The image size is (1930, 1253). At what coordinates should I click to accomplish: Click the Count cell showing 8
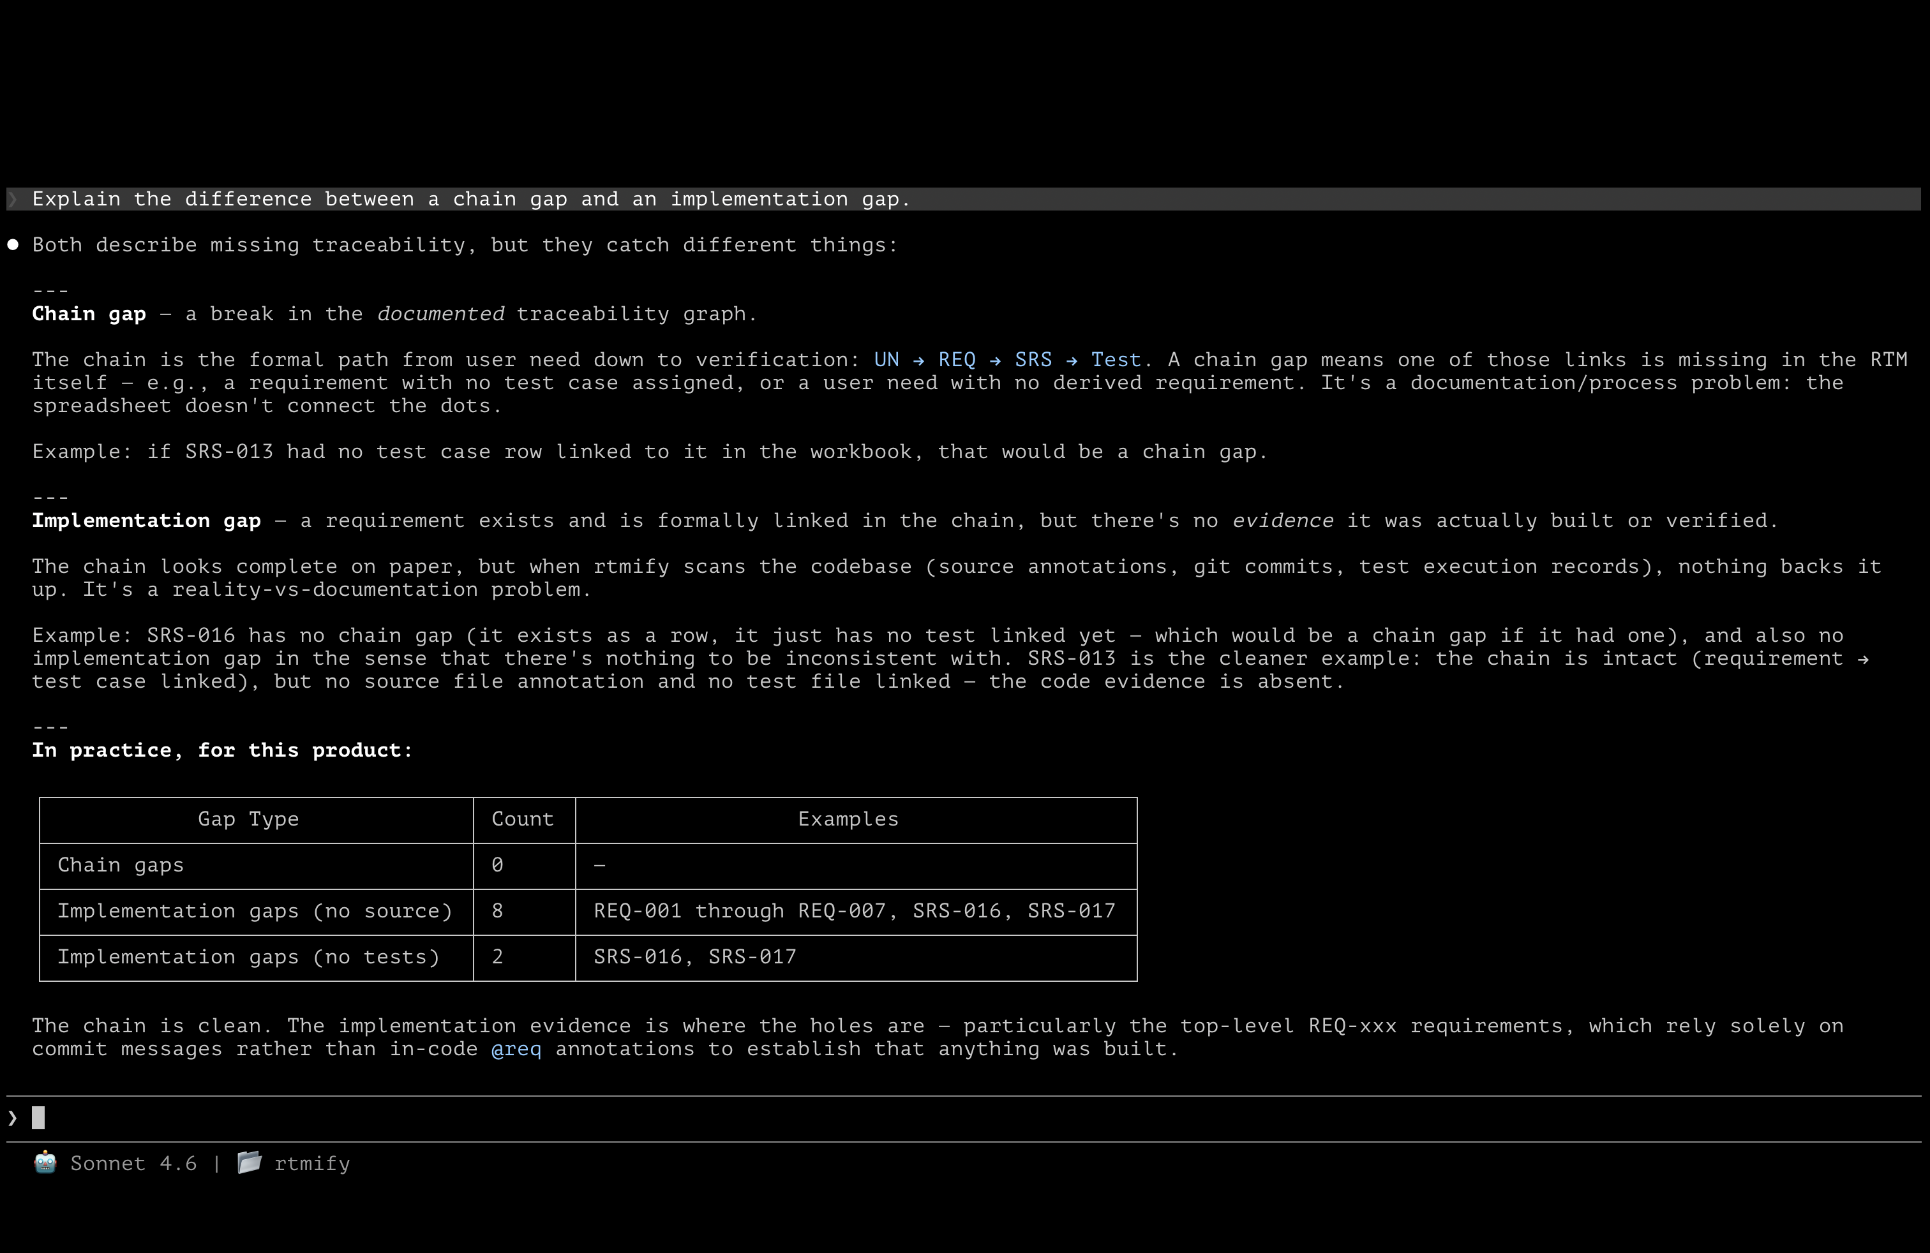click(x=497, y=910)
